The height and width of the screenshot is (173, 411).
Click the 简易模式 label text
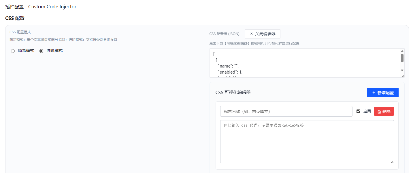26,51
